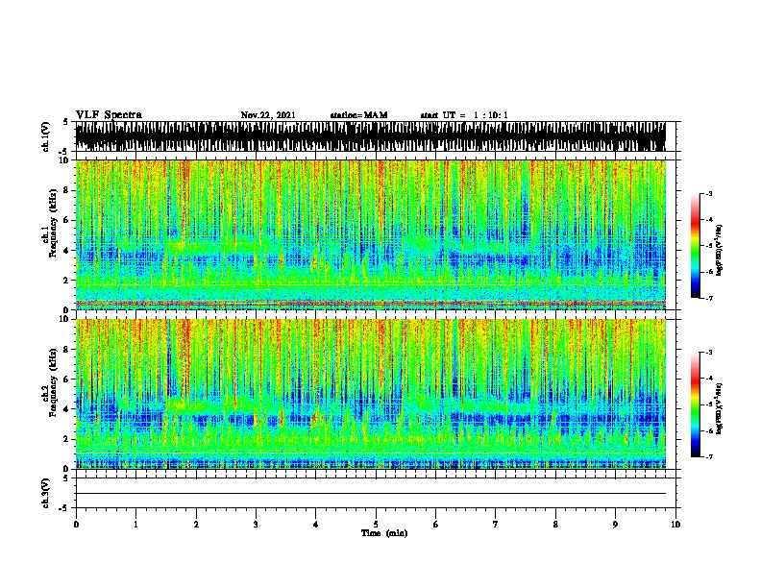The image size is (761, 588).
Task: Click the time axis tick label "10"
Action: click(675, 525)
